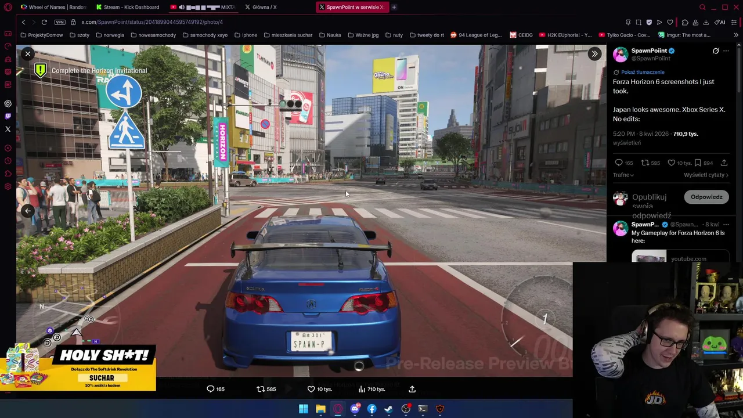Like the tweet via the sidebar heart icon

point(671,163)
